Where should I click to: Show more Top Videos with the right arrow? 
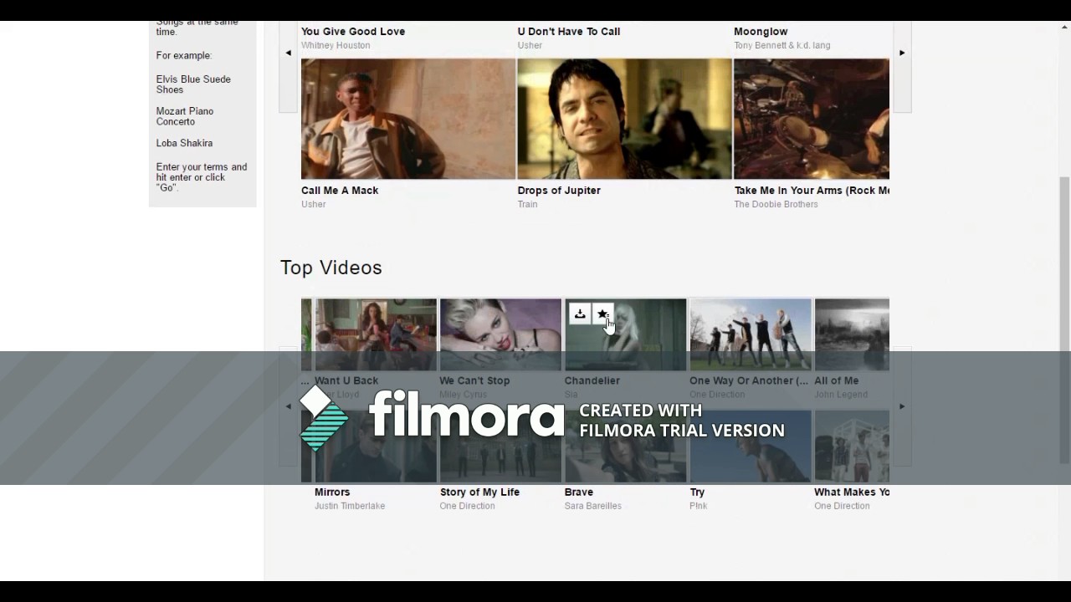pos(902,406)
